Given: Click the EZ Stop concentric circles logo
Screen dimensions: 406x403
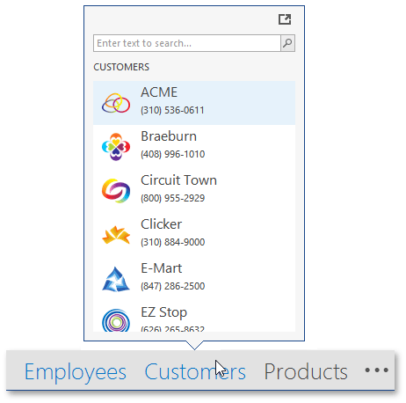Looking at the screenshot, I should (x=116, y=320).
